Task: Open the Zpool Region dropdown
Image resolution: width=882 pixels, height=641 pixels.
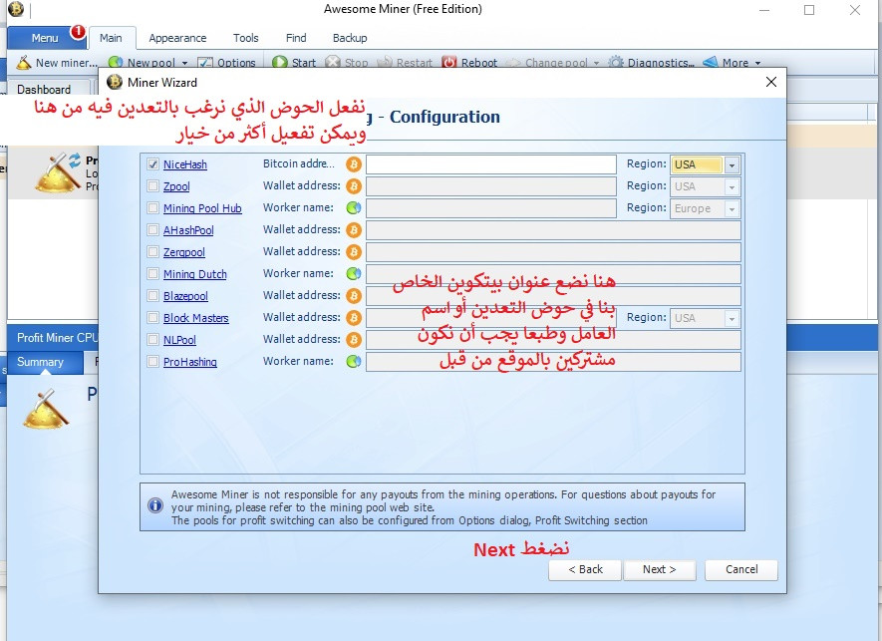Action: 732,186
